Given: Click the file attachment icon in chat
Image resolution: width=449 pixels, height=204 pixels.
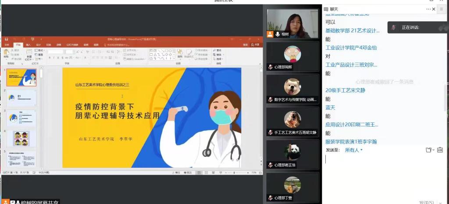Looking at the screenshot, I should pos(429,150).
